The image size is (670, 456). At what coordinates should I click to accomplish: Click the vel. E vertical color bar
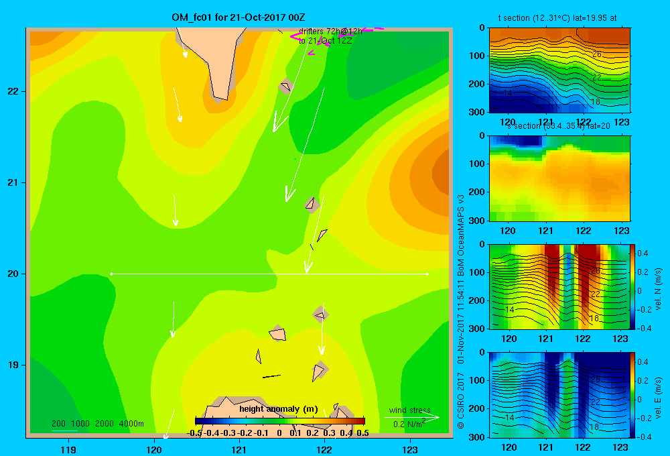[x=633, y=394]
